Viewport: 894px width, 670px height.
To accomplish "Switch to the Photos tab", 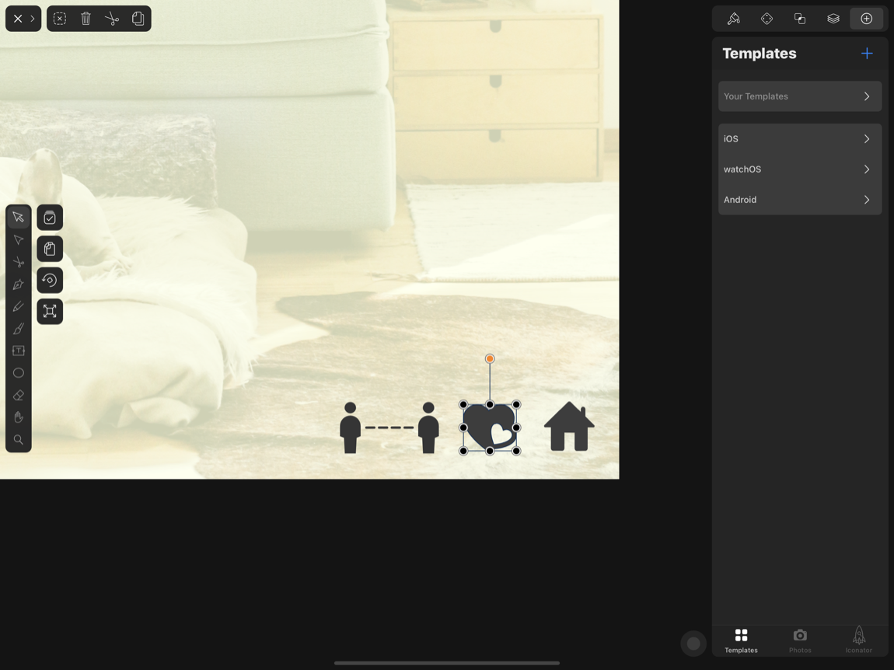I will click(x=799, y=640).
